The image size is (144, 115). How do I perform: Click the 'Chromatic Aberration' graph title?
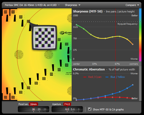(89, 69)
